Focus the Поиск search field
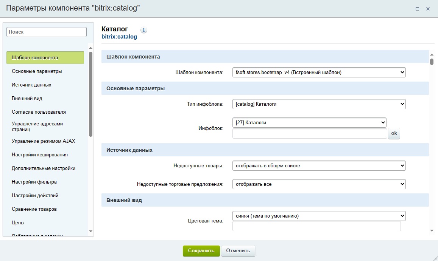 (47, 32)
